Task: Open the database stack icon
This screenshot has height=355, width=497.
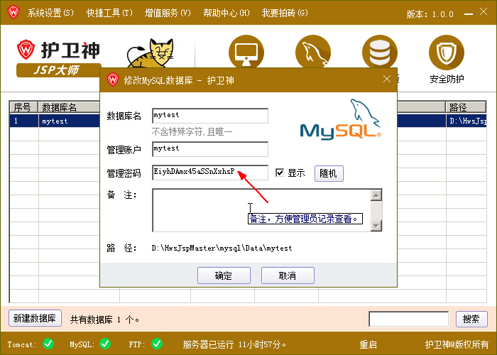Action: [380, 52]
